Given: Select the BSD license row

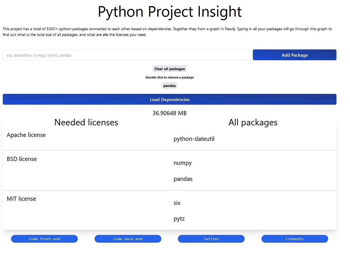Looking at the screenshot, I should tap(22, 159).
